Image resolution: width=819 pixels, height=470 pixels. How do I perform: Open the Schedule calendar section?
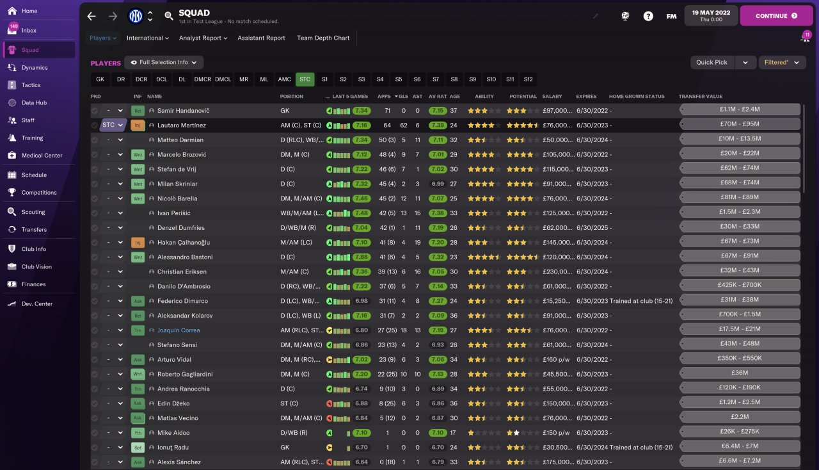[38, 175]
